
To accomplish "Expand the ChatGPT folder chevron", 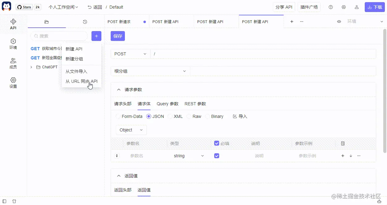I will pyautogui.click(x=31, y=67).
